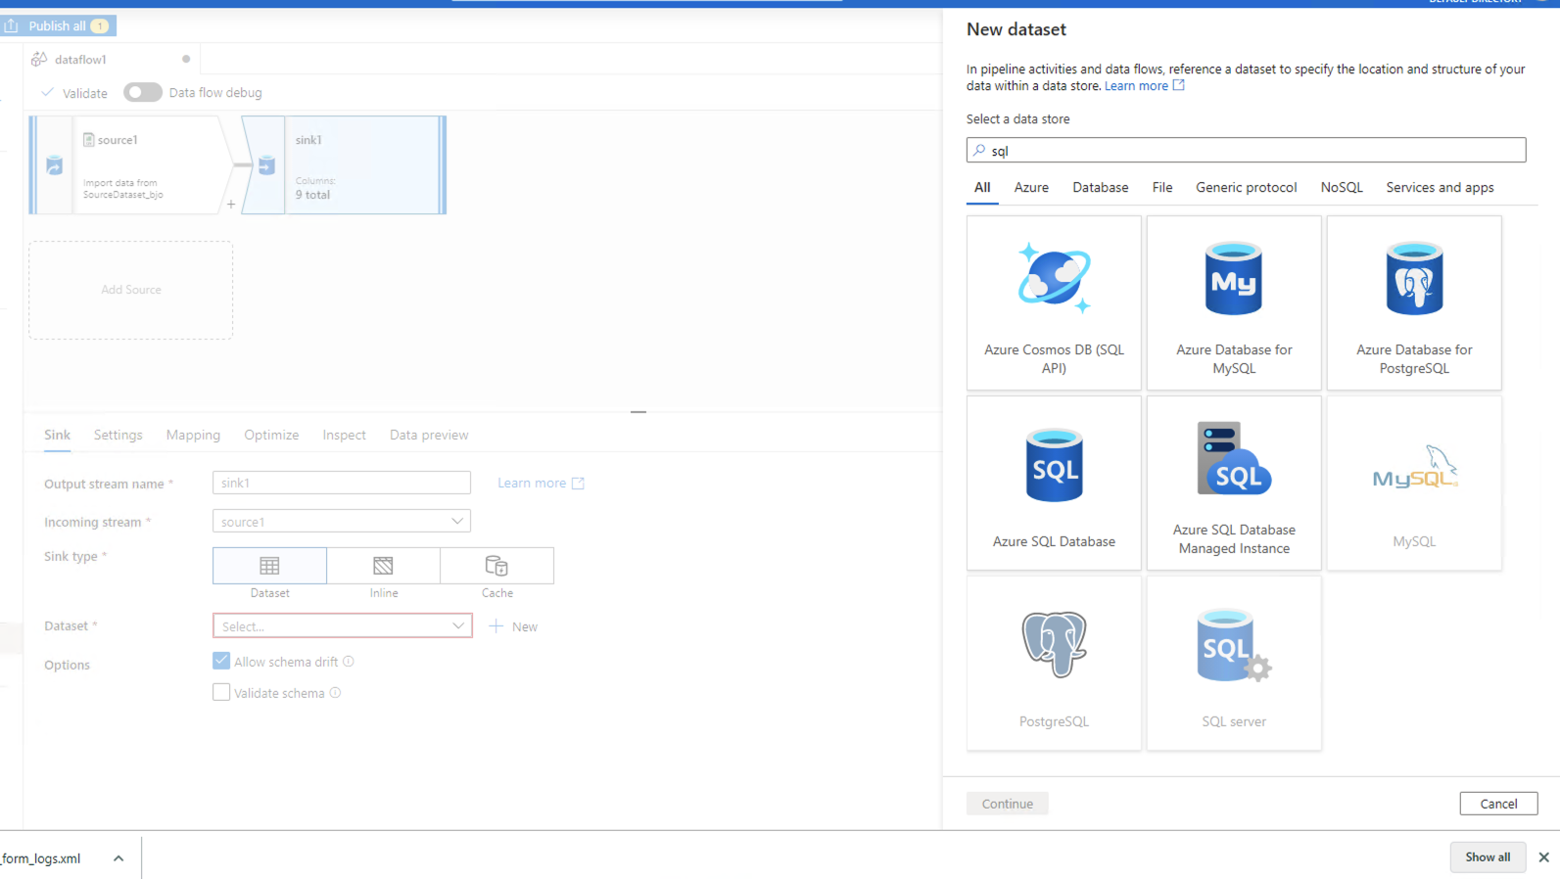
Task: Switch to the File data store tab
Action: tap(1162, 188)
